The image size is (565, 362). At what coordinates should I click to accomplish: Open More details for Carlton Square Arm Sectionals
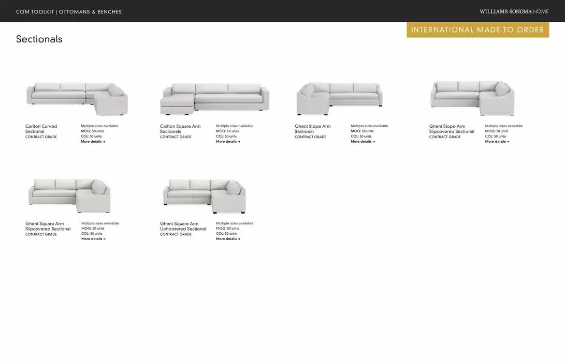pos(228,142)
